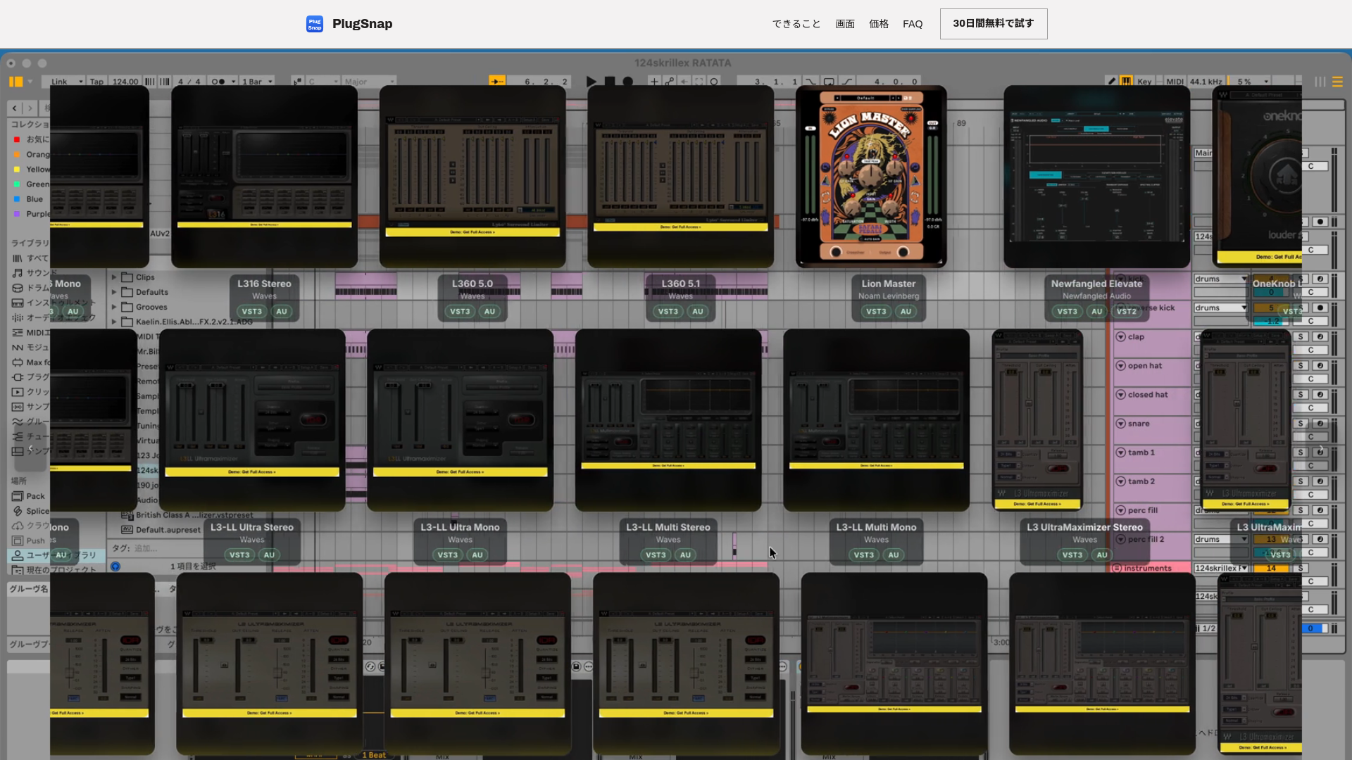This screenshot has width=1352, height=760.
Task: Select the プラグ plug-ins category icon
Action: coord(18,377)
